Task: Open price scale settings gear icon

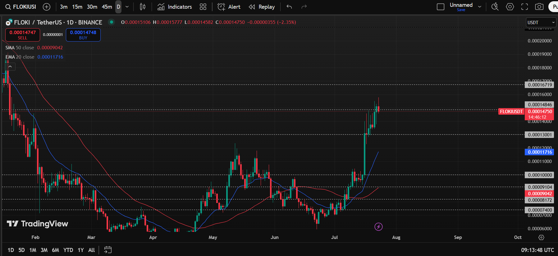Action: (541, 237)
